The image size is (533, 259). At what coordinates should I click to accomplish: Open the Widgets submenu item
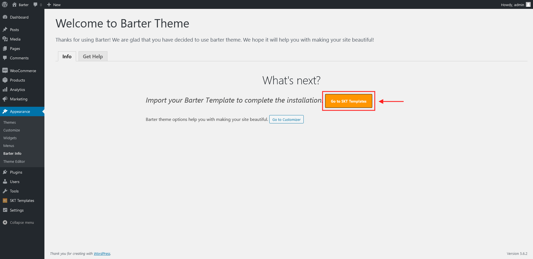10,138
